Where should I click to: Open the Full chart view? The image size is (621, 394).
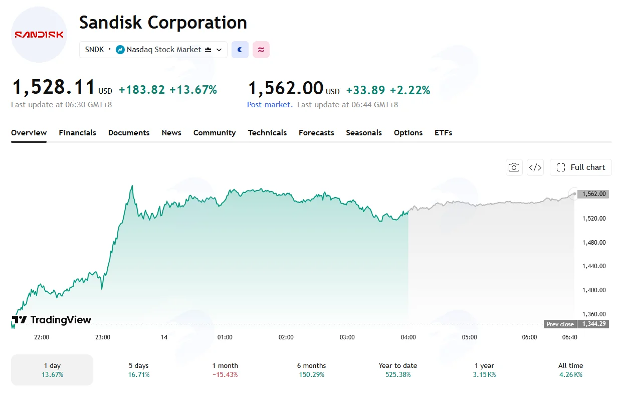tap(581, 167)
